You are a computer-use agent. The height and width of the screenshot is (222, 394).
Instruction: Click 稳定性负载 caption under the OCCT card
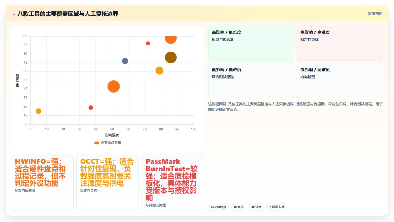[88, 191]
